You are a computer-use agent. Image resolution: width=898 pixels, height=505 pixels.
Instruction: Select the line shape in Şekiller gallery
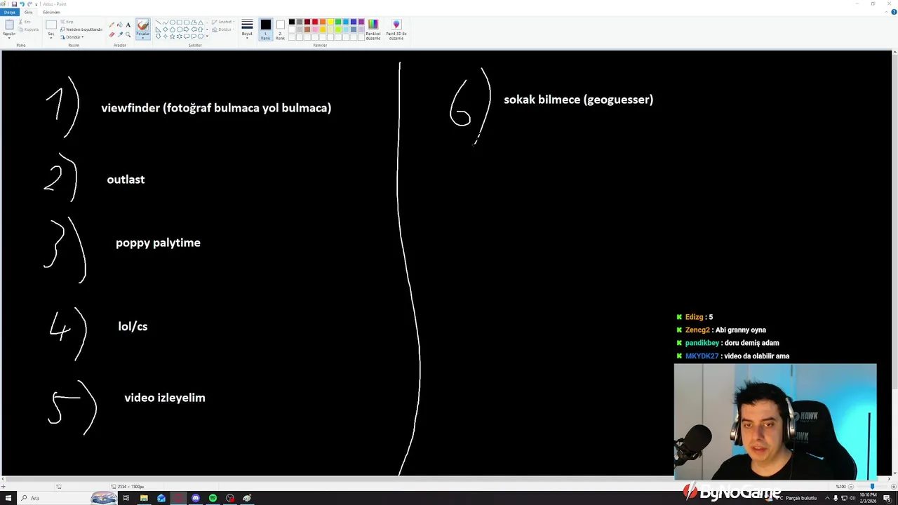point(158,22)
